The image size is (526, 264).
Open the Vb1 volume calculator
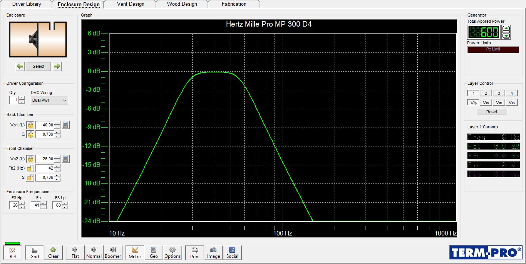(66, 125)
